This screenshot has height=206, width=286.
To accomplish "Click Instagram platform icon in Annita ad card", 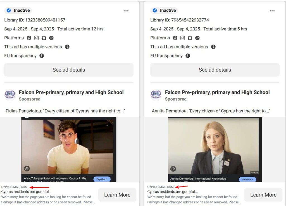I will [x=183, y=38].
